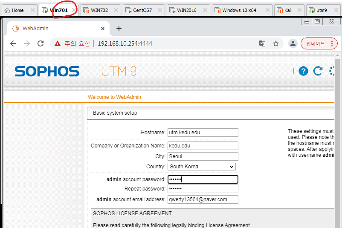Click the Welcome to WebAdmin title

pos(114,97)
